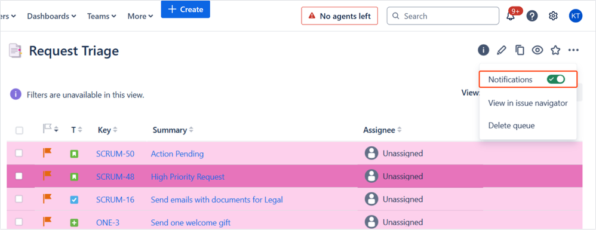The image size is (596, 230).
Task: Click the queue info icon
Action: (x=483, y=50)
